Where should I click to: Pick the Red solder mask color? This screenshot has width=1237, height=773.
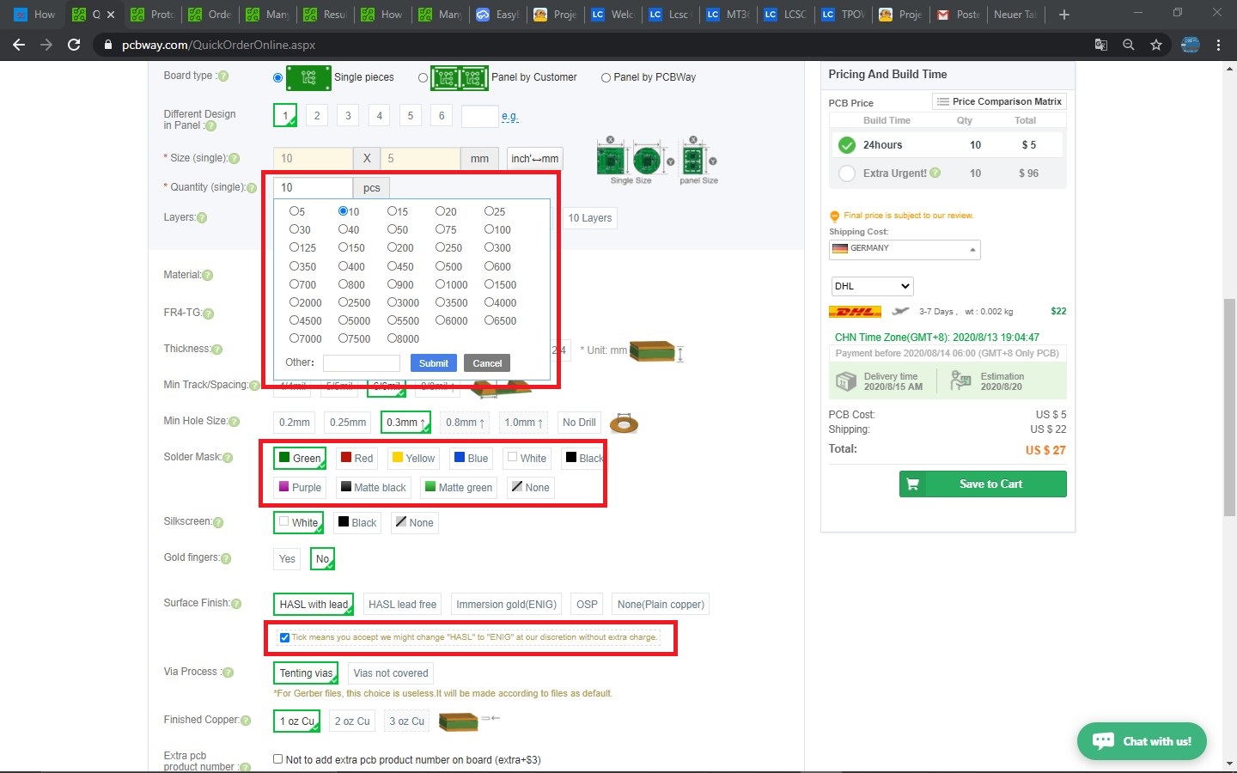coord(356,458)
